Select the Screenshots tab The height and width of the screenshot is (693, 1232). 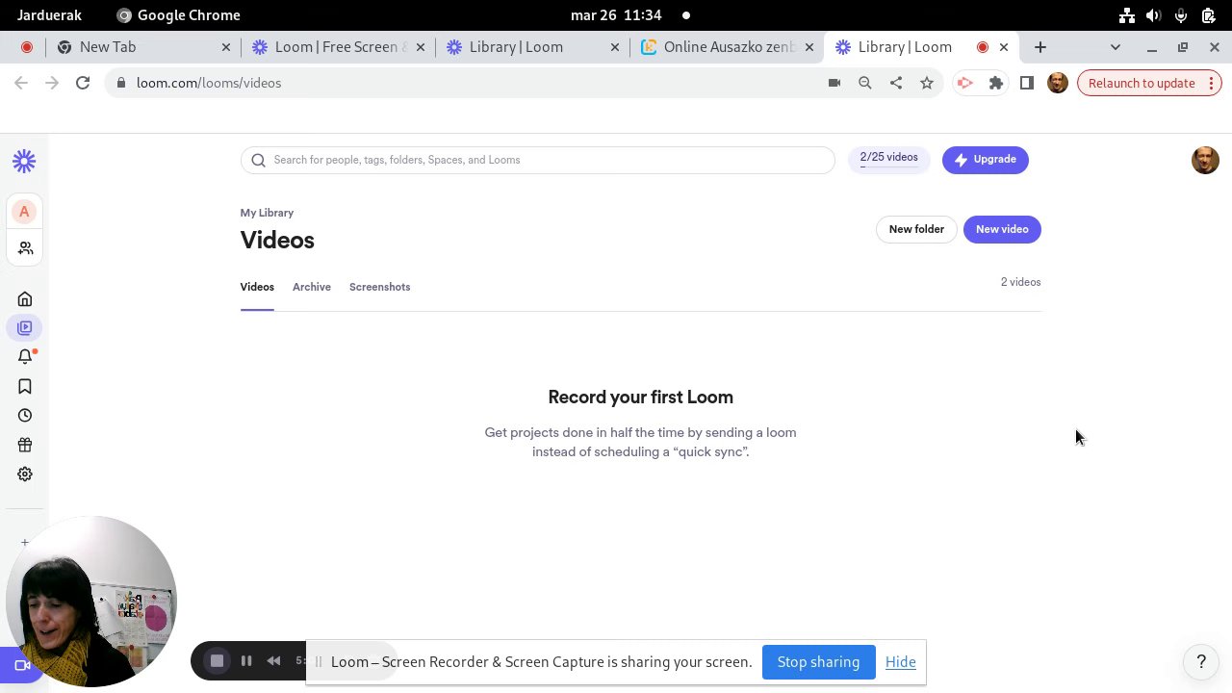379,287
